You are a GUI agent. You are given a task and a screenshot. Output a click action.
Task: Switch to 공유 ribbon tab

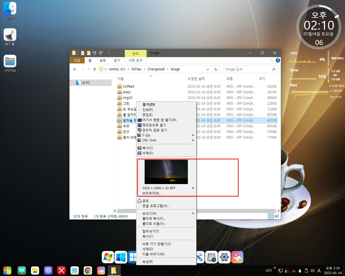coord(103,60)
